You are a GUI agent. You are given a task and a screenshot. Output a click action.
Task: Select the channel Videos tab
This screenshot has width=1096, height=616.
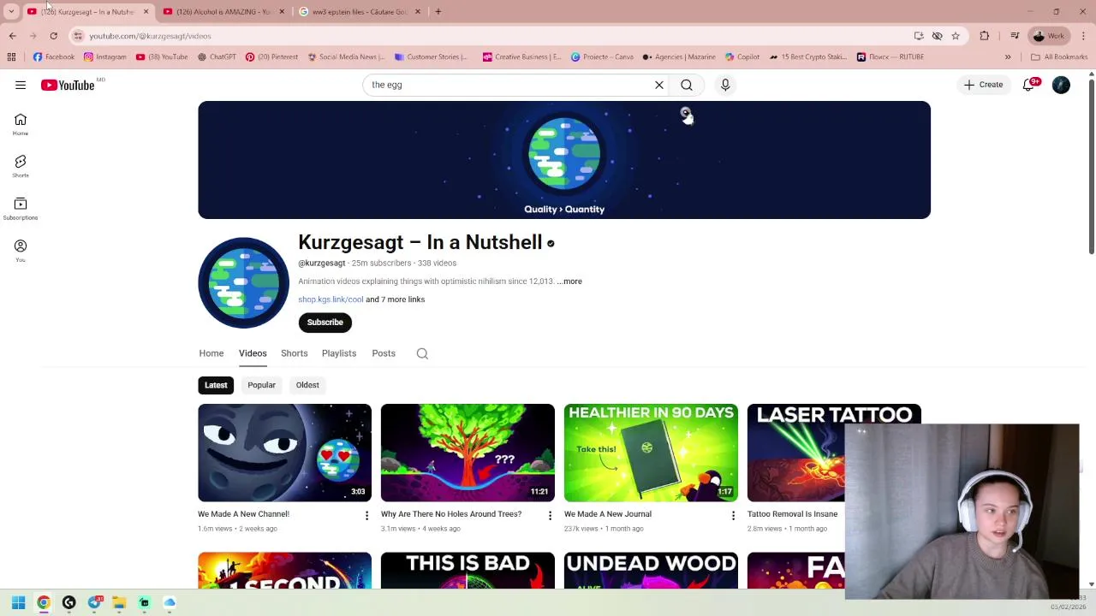(x=253, y=353)
